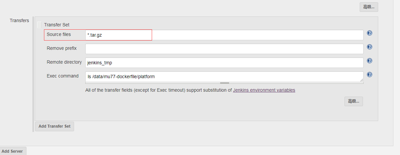Click inside the Exec command textarea

tap(224, 77)
